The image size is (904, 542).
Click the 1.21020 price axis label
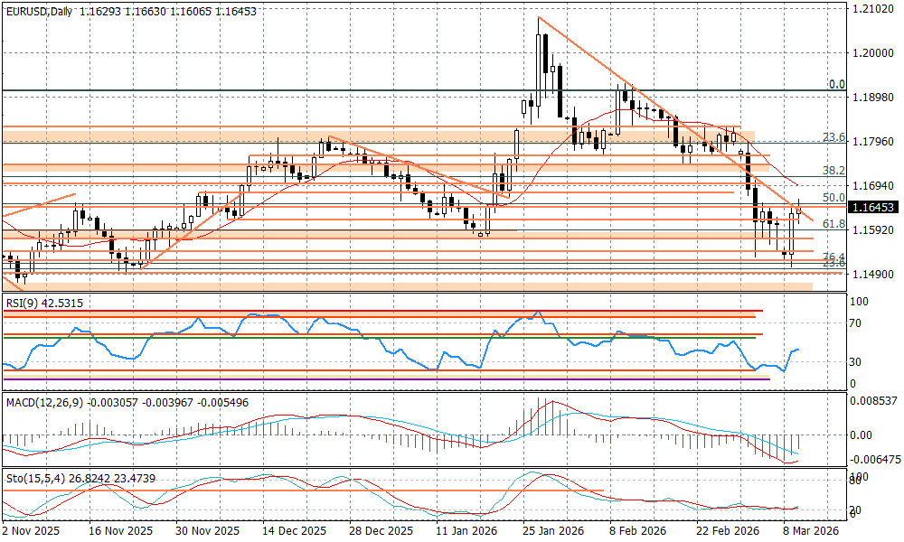871,9
